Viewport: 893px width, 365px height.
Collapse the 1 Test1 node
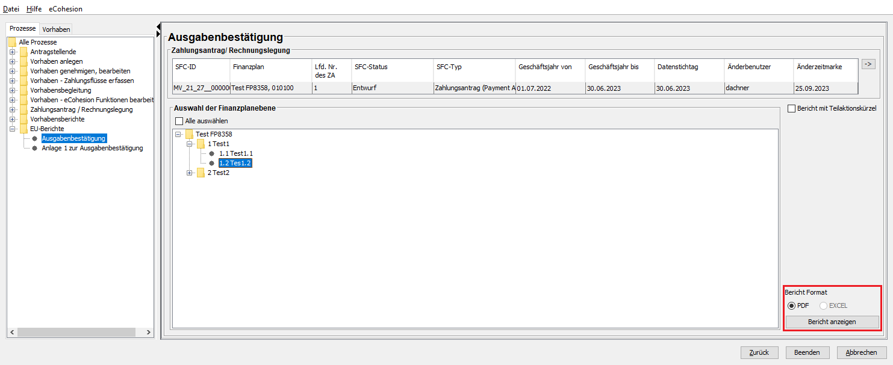[190, 144]
